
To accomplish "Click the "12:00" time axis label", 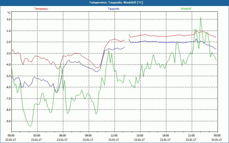I will (x=114, y=136).
